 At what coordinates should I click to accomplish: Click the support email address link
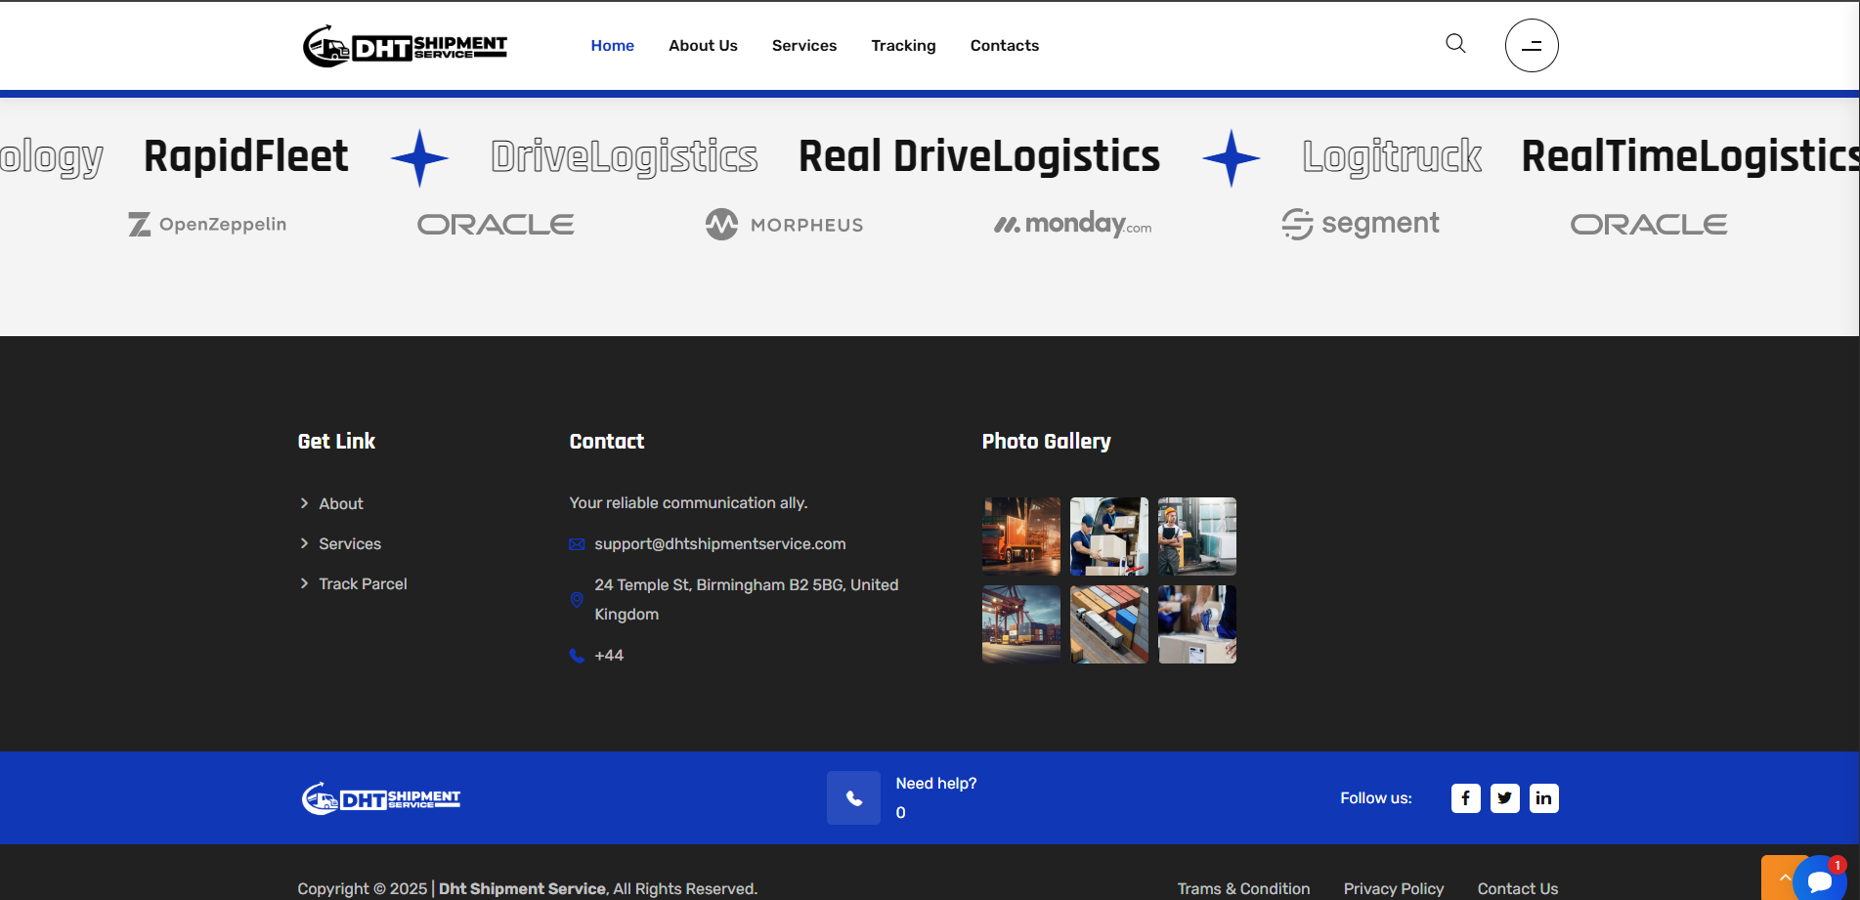719,544
